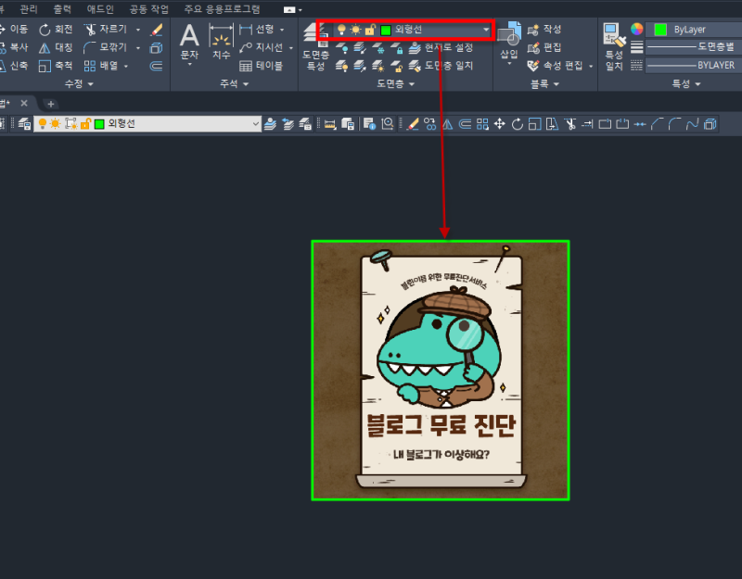Screen dimensions: 742x579
Task: Toggle the layer on/off lightbulb in ribbon dropdown
Action: [x=341, y=30]
